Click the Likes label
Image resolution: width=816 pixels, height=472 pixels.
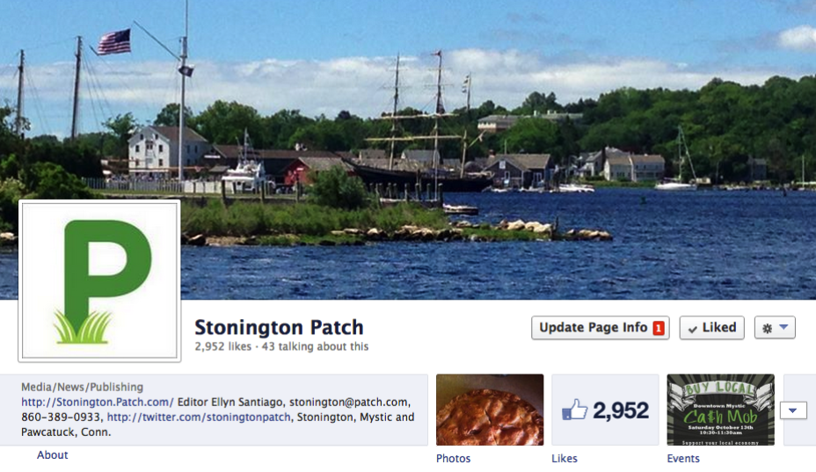coord(565,459)
